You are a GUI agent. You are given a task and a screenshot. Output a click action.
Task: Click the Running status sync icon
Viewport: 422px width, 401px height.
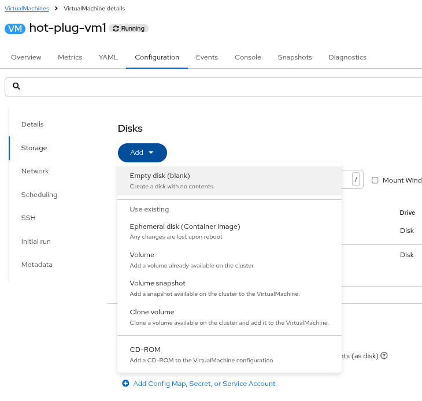[116, 28]
